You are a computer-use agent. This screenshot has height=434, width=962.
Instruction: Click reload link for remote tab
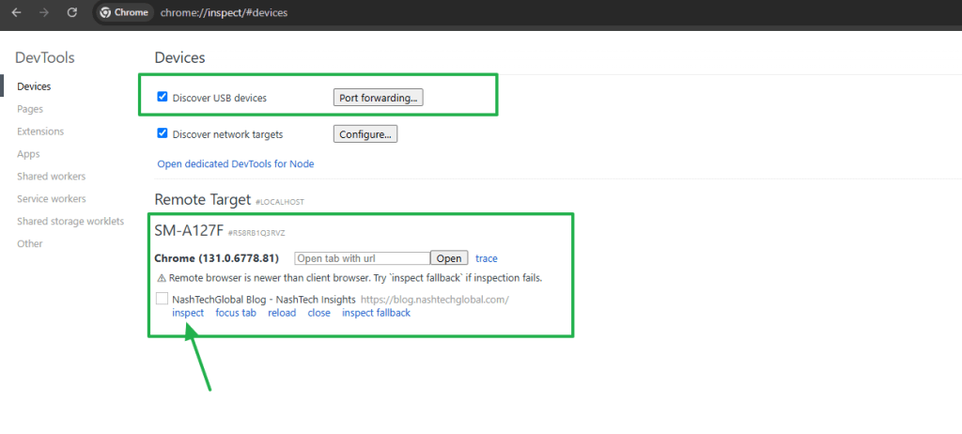[282, 313]
